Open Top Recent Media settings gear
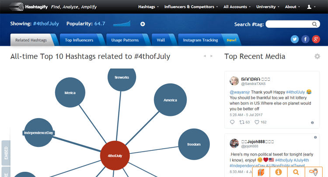 [x=318, y=56]
